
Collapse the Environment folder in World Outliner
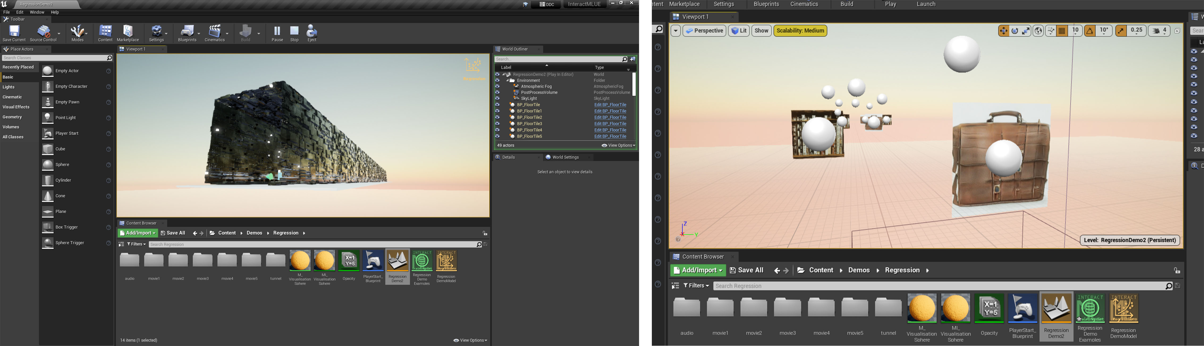[x=508, y=80]
